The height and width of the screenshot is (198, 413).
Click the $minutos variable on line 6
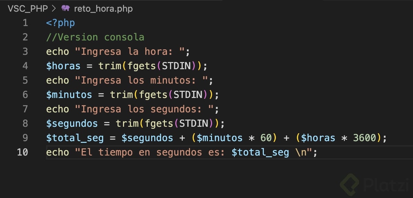[x=69, y=95]
